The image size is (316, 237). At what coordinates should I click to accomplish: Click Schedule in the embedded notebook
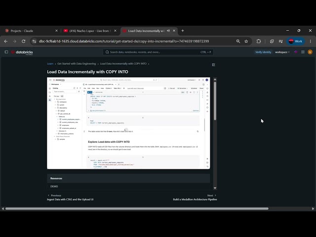click(x=194, y=88)
